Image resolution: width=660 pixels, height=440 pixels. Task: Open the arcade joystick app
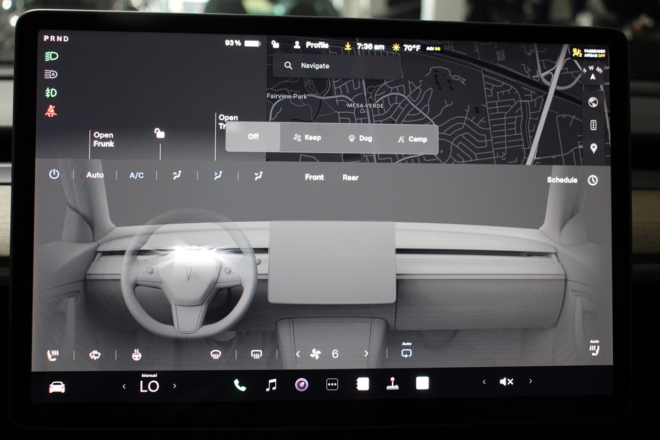[392, 384]
